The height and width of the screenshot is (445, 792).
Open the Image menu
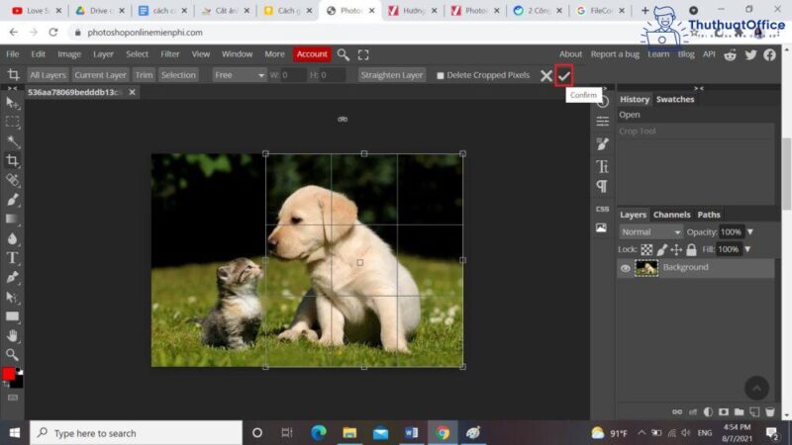tap(69, 54)
